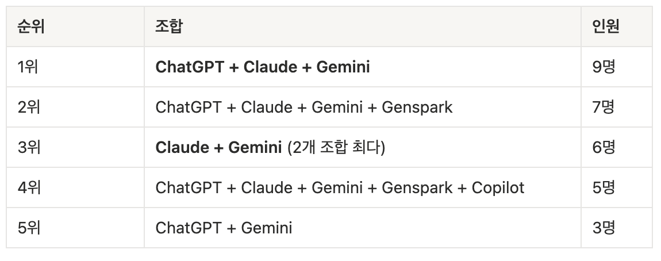This screenshot has height=261, width=661.
Task: Click the 인원 column header
Action: coord(606,27)
